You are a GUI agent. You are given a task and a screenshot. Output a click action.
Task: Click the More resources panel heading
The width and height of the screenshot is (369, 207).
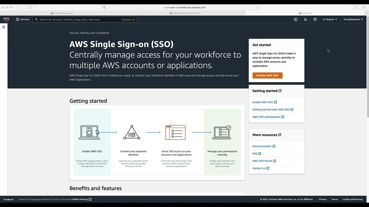click(267, 135)
